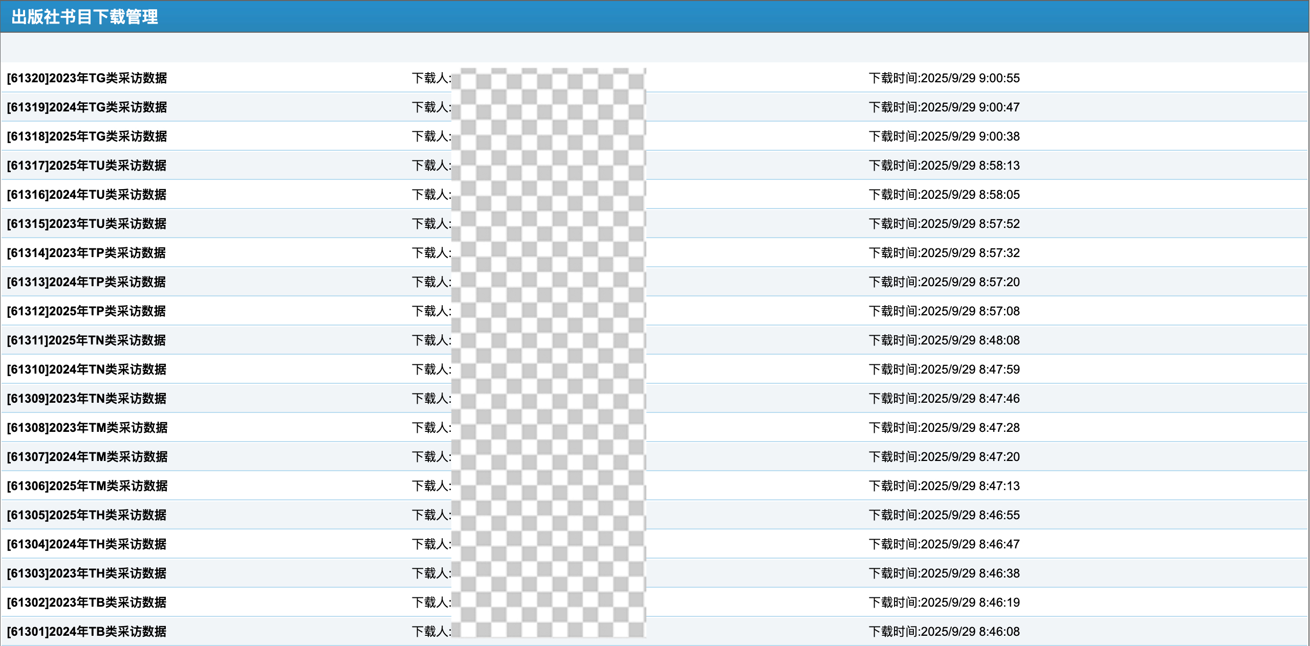Select the [61319]2024年TG类采访数据 row

pyautogui.click(x=87, y=107)
